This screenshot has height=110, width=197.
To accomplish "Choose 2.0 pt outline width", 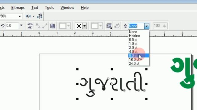I will [139, 48].
